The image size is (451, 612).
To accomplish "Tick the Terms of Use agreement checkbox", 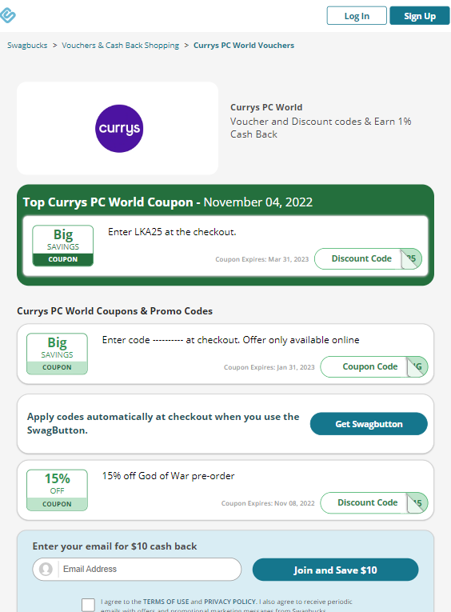I will point(88,605).
